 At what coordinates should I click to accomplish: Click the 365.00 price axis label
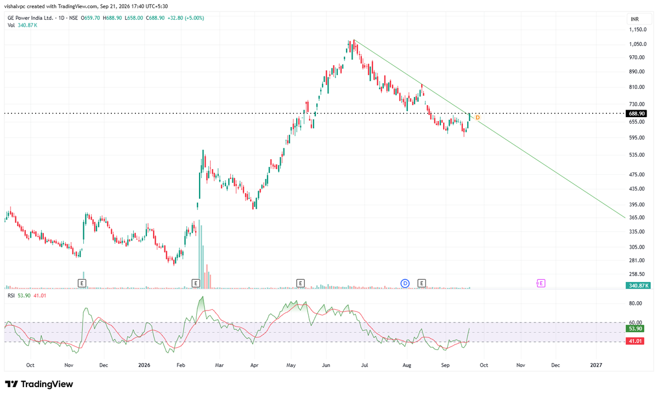tap(638, 217)
